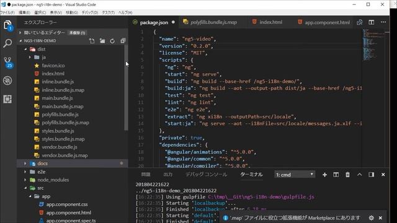Expand the ja folder
The image size is (397, 223).
tap(30, 57)
